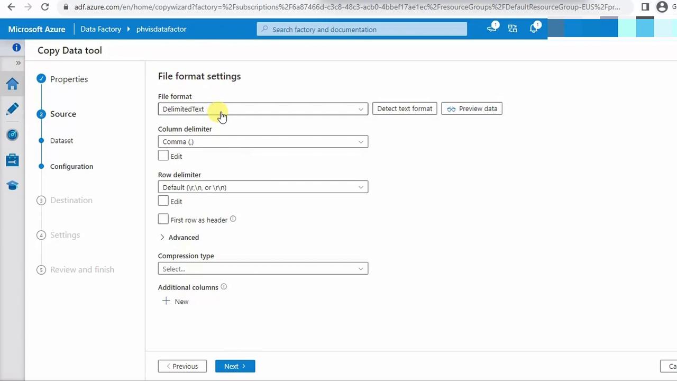Enable Edit checkbox under Column delimiter
The height and width of the screenshot is (381, 677).
click(x=163, y=156)
